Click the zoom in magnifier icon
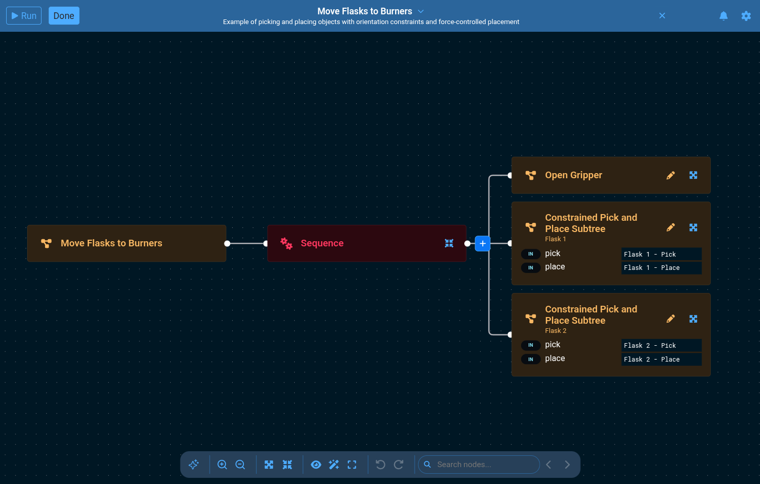 click(222, 465)
